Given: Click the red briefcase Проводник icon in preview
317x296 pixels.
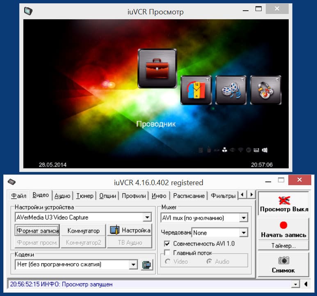Looking at the screenshot, I should pos(157,69).
